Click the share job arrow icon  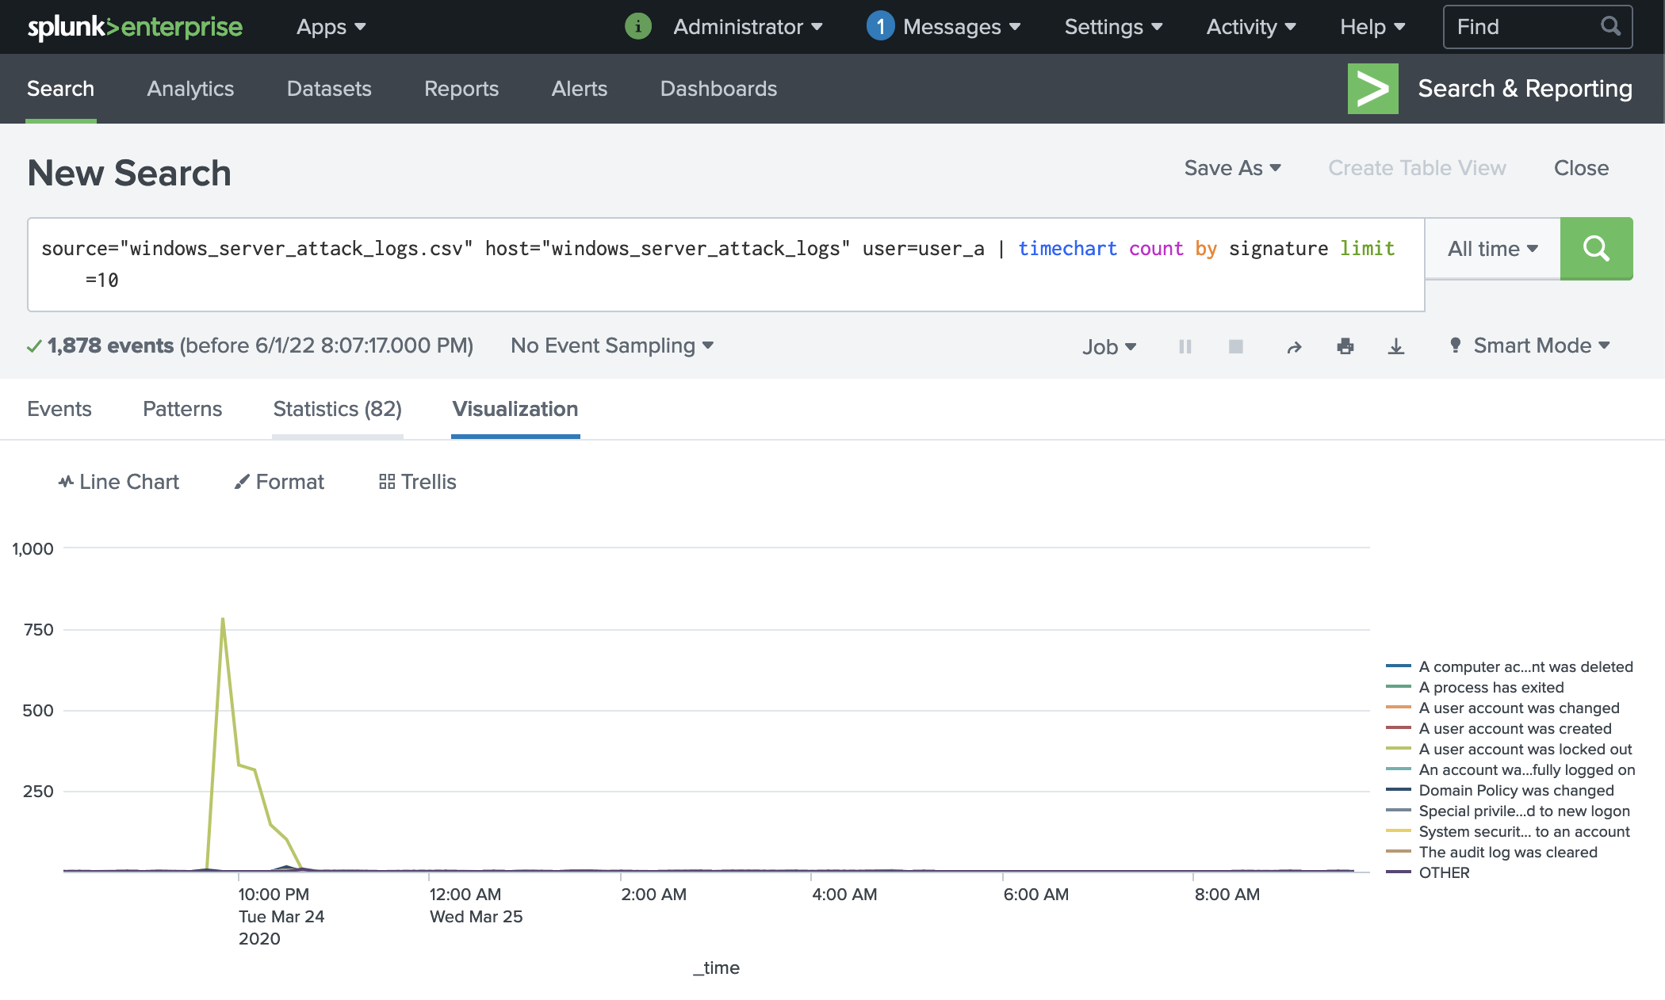pos(1294,347)
